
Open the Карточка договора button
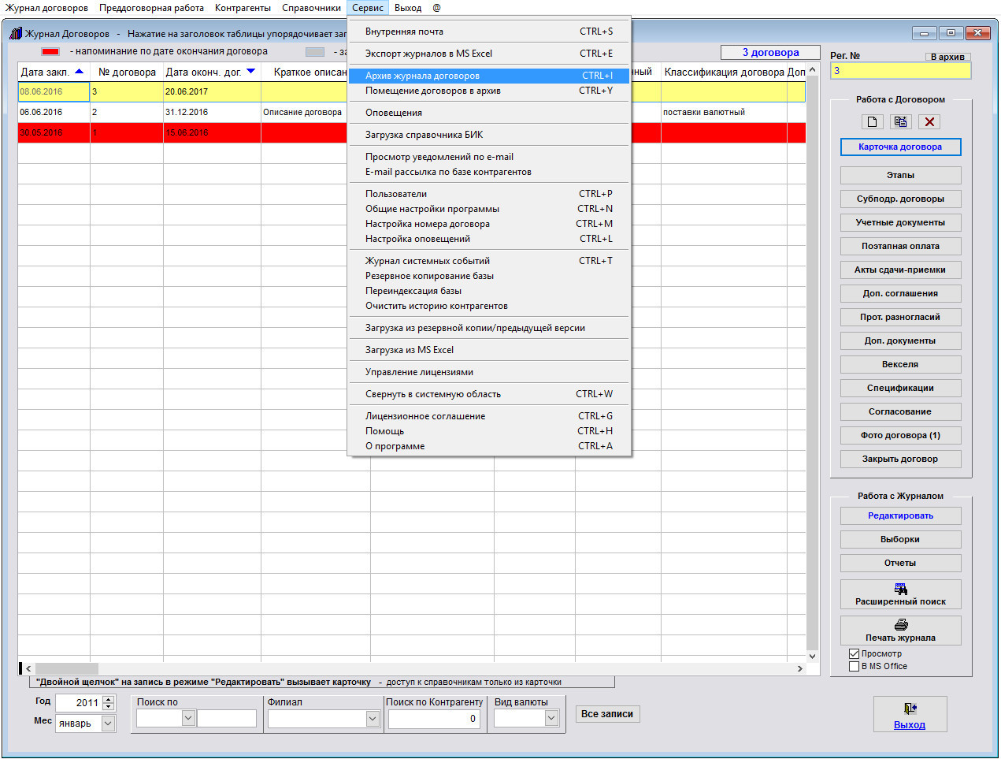[x=900, y=147]
